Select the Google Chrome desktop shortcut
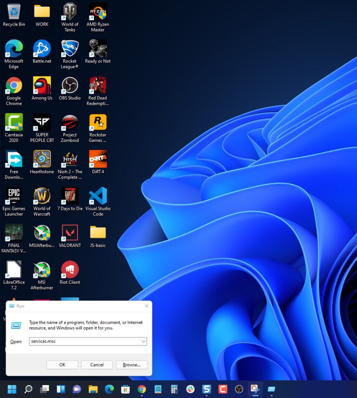Viewport: 357px width, 398px height. [x=14, y=91]
